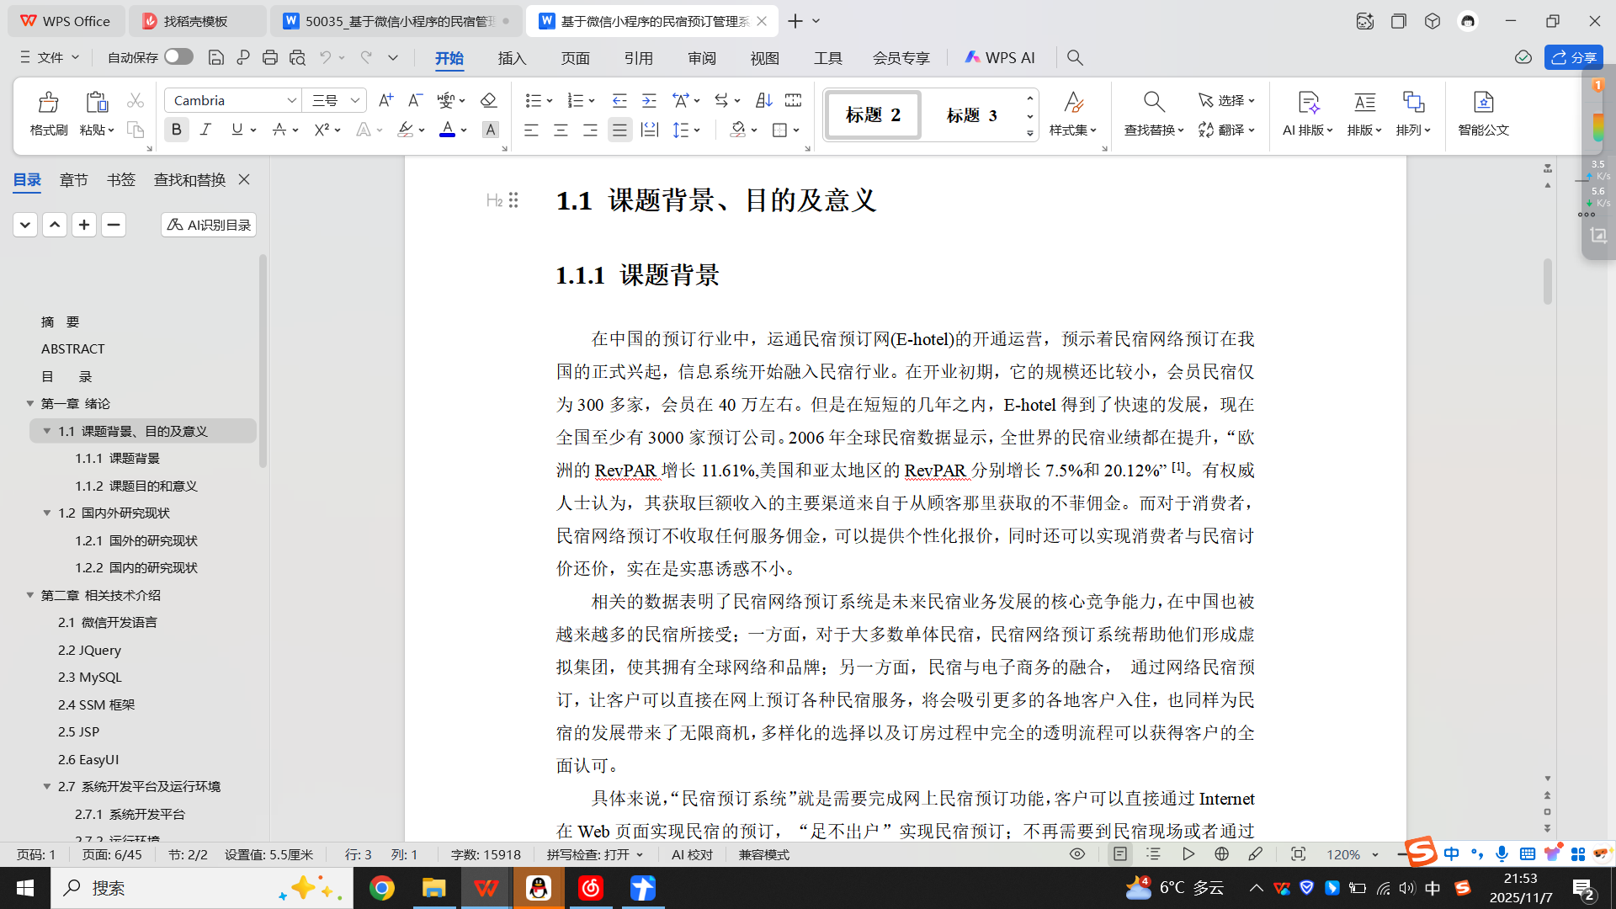Select center alignment icon
Screen dimensions: 1616x909
(x=561, y=130)
